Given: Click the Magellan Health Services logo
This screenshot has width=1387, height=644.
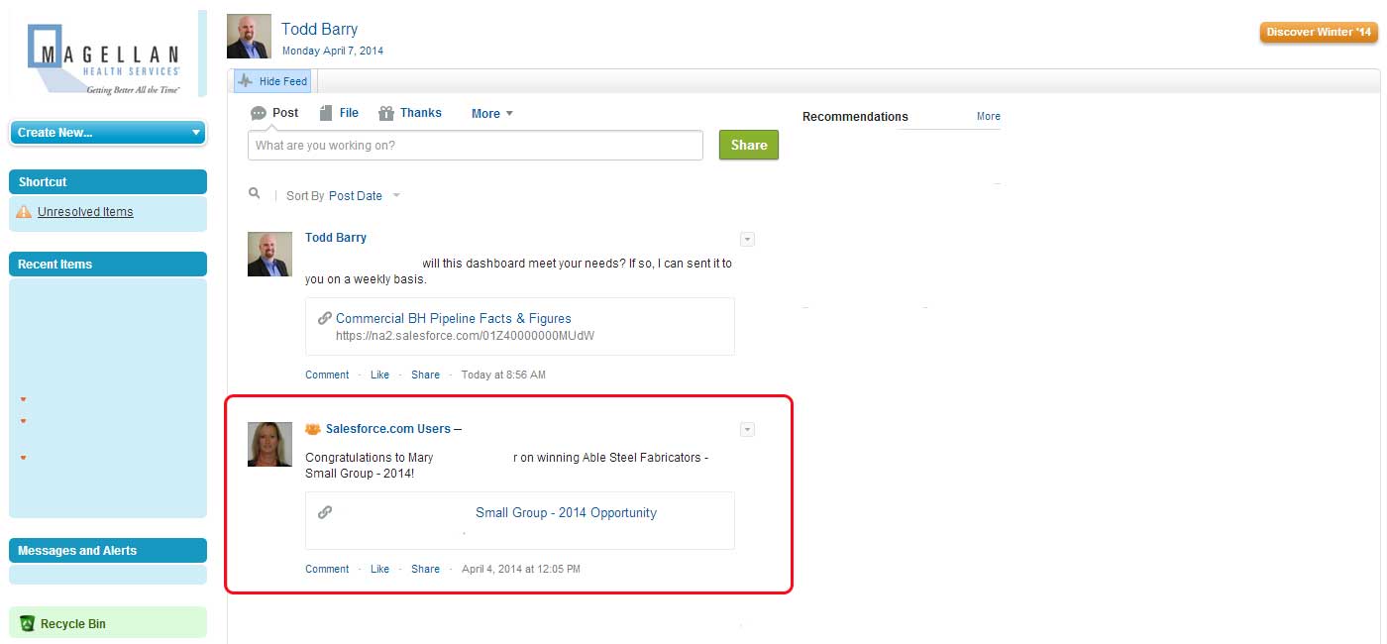Looking at the screenshot, I should point(103,57).
